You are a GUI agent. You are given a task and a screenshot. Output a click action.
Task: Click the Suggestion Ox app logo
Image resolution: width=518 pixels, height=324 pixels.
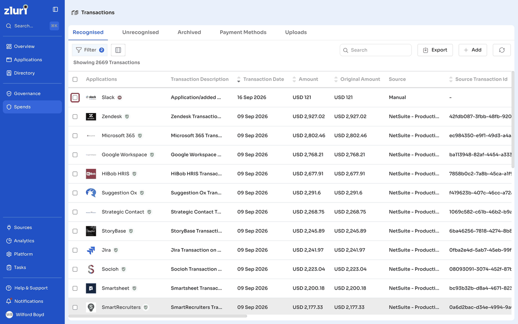point(91,193)
